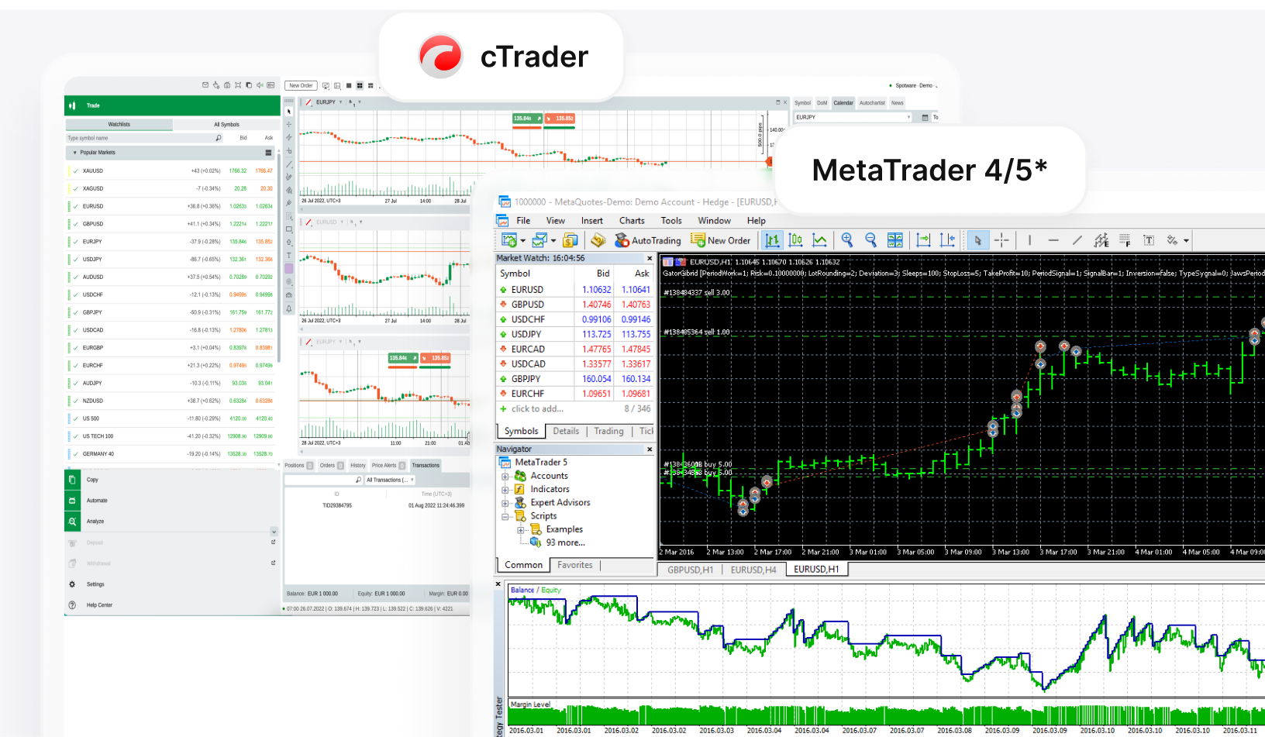This screenshot has width=1265, height=737.
Task: Switch to the Positions tab in cTrader
Action: click(x=298, y=466)
